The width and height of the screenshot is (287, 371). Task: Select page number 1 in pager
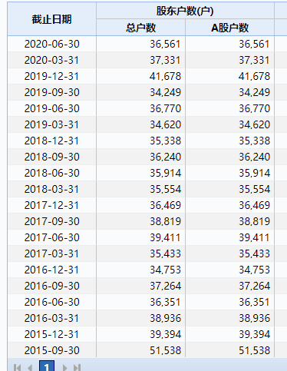[47, 366]
